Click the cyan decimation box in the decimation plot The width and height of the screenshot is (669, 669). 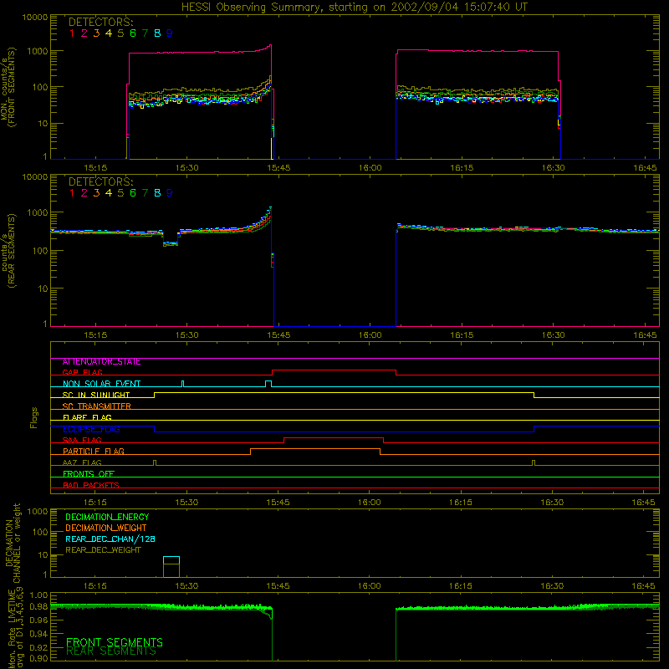pos(171,560)
